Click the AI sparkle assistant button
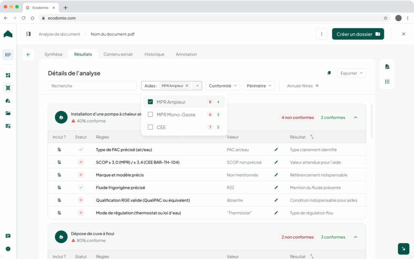 click(403, 249)
